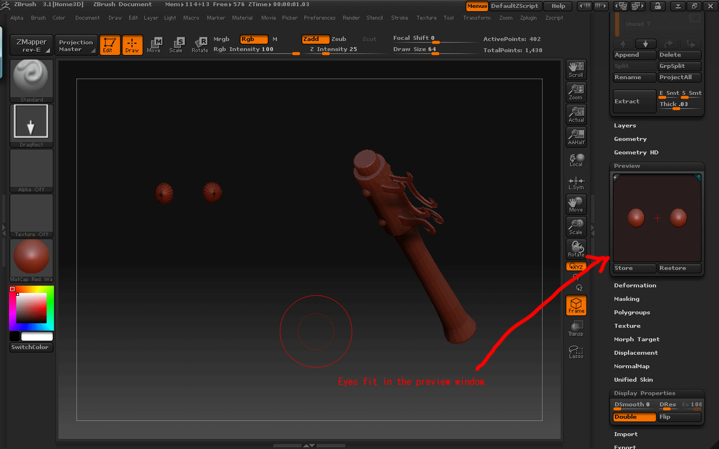Viewport: 719px width, 449px height.
Task: Select the Rotate tool beside Mrgb
Action: click(199, 45)
